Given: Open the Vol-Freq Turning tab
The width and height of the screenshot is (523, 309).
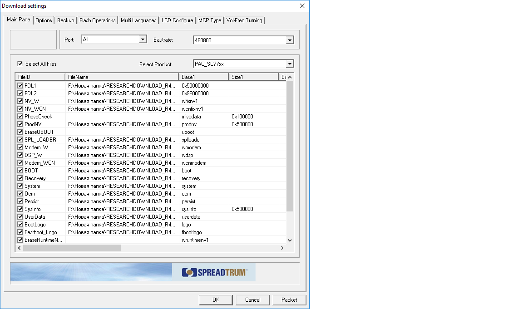Looking at the screenshot, I should click(244, 20).
